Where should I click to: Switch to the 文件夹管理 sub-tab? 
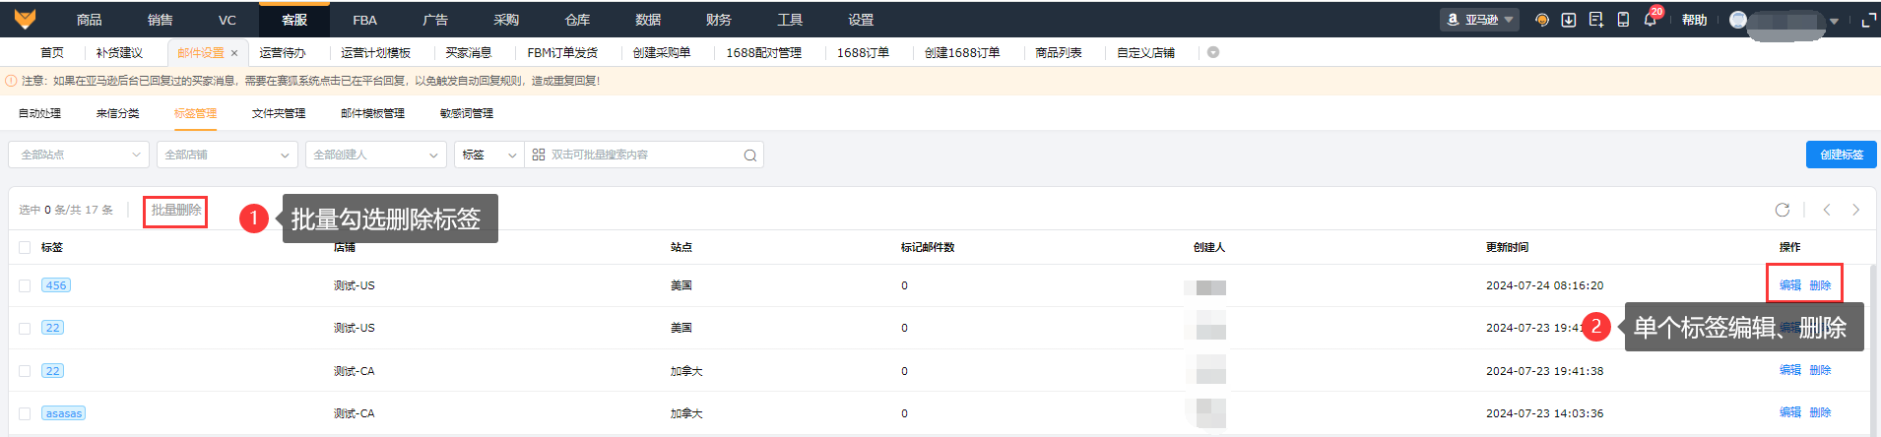click(x=279, y=113)
